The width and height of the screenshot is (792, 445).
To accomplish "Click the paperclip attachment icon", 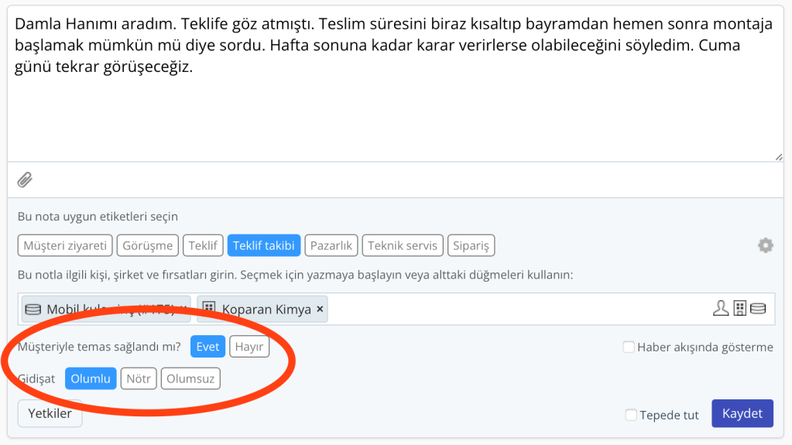I will coord(25,180).
